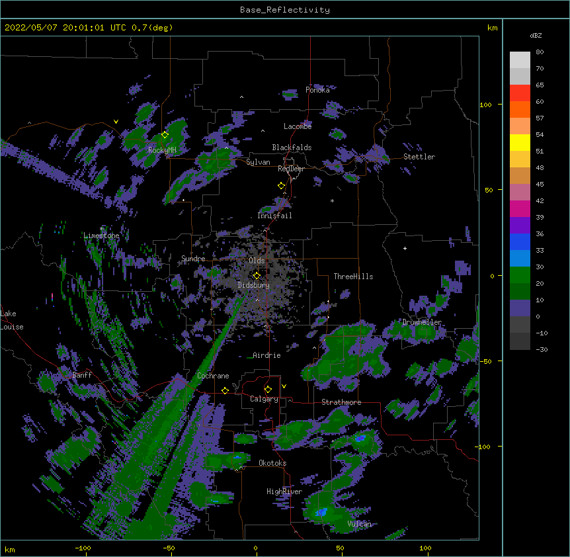Click the timestamp 2022/05/07 20:01:01 UTC
Image resolution: width=570 pixels, height=557 pixels.
point(65,28)
